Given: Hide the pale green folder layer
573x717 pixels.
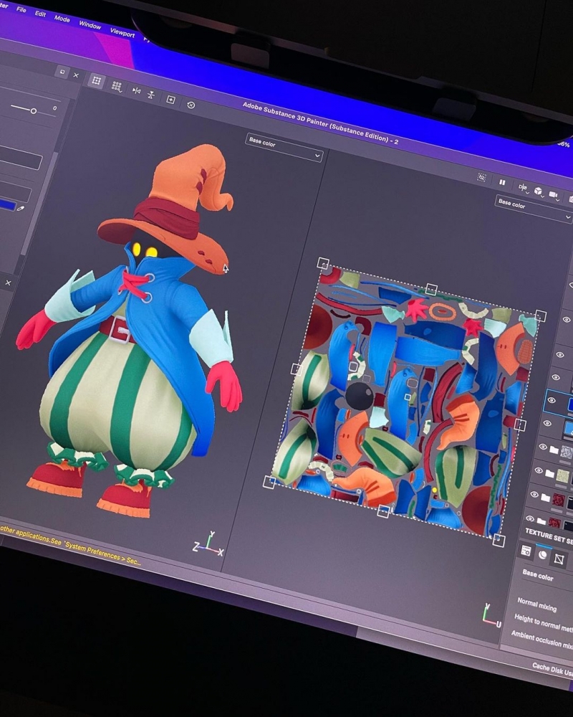Looking at the screenshot, I should (539, 470).
